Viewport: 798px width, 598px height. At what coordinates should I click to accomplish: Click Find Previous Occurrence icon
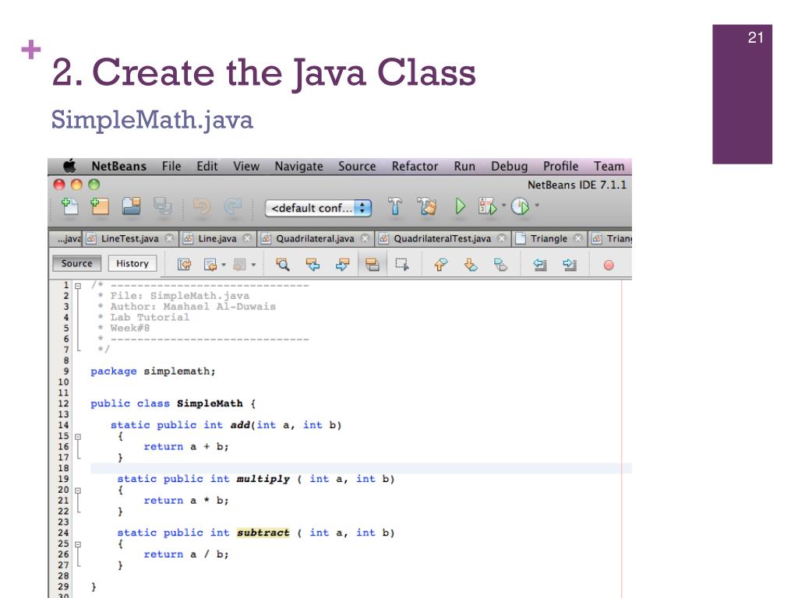pyautogui.click(x=312, y=265)
